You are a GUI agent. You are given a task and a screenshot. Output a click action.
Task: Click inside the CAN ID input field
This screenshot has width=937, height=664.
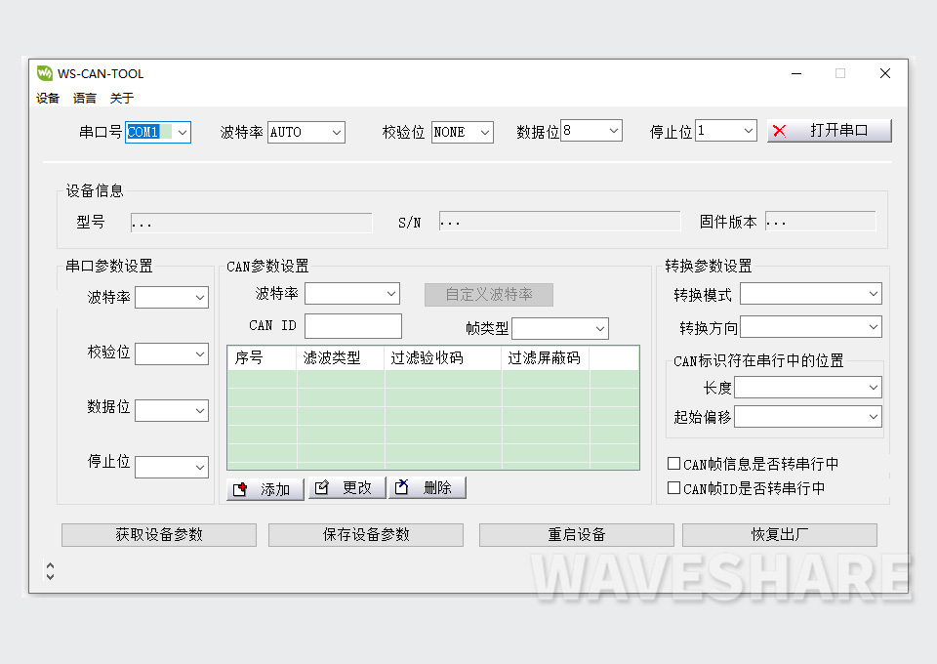pyautogui.click(x=352, y=325)
